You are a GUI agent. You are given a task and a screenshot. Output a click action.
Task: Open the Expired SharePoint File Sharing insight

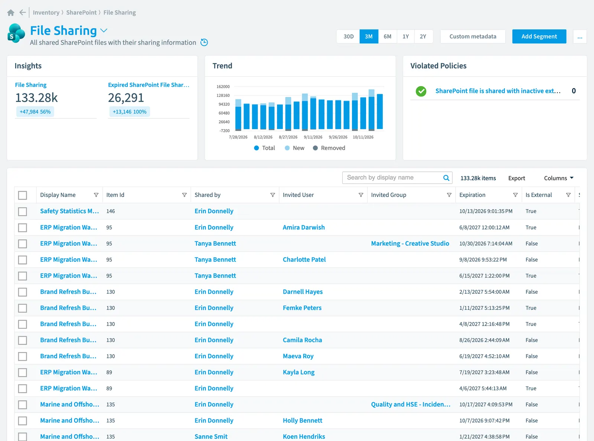click(148, 85)
